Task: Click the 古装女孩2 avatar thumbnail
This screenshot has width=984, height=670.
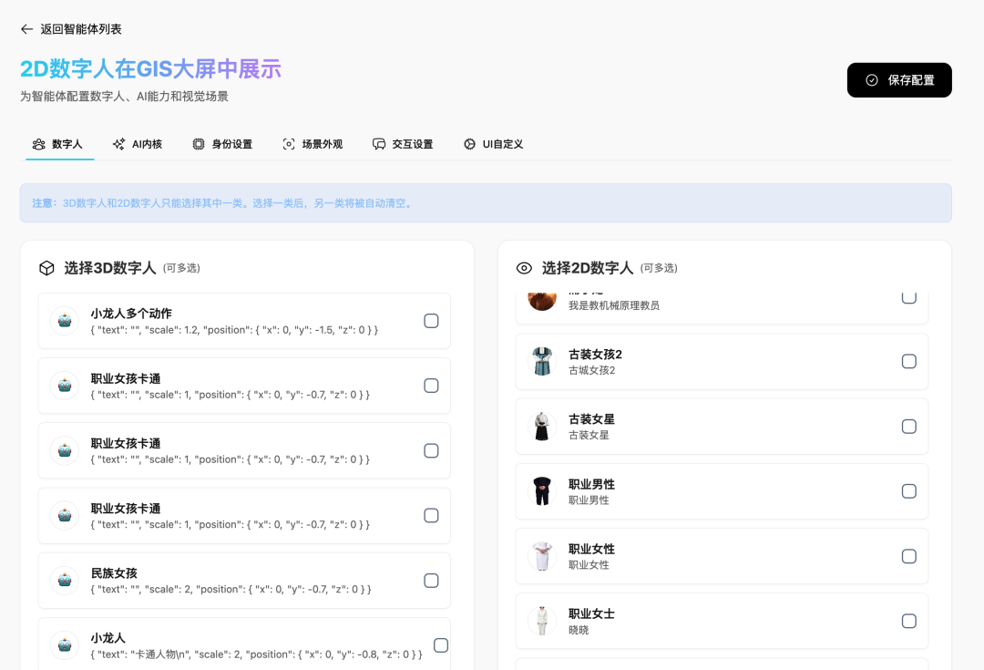Action: [x=542, y=361]
